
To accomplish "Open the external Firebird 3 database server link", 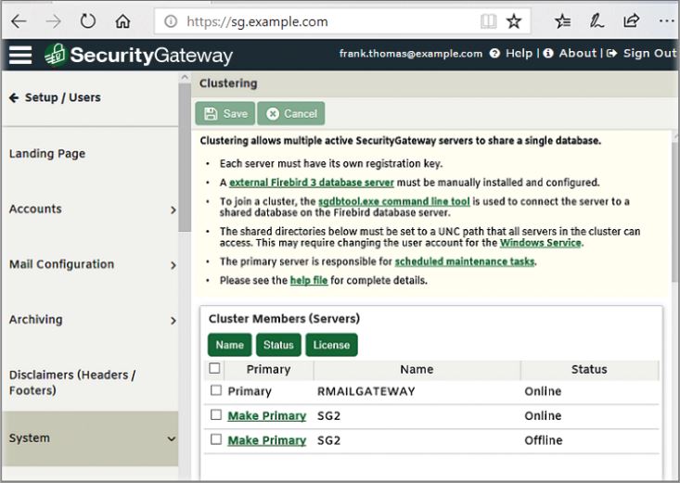I will pos(312,183).
